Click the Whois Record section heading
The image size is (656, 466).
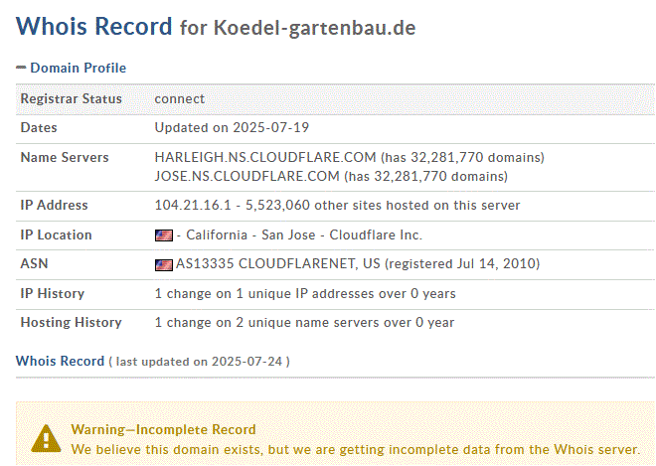coord(60,361)
